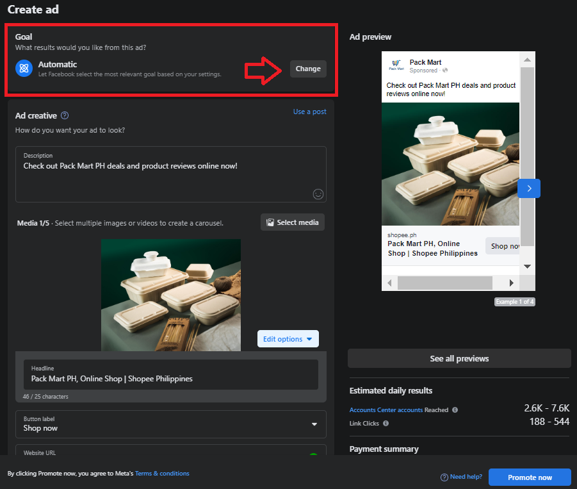Click the Payment summary heading
Image resolution: width=577 pixels, height=489 pixels.
pyautogui.click(x=384, y=449)
